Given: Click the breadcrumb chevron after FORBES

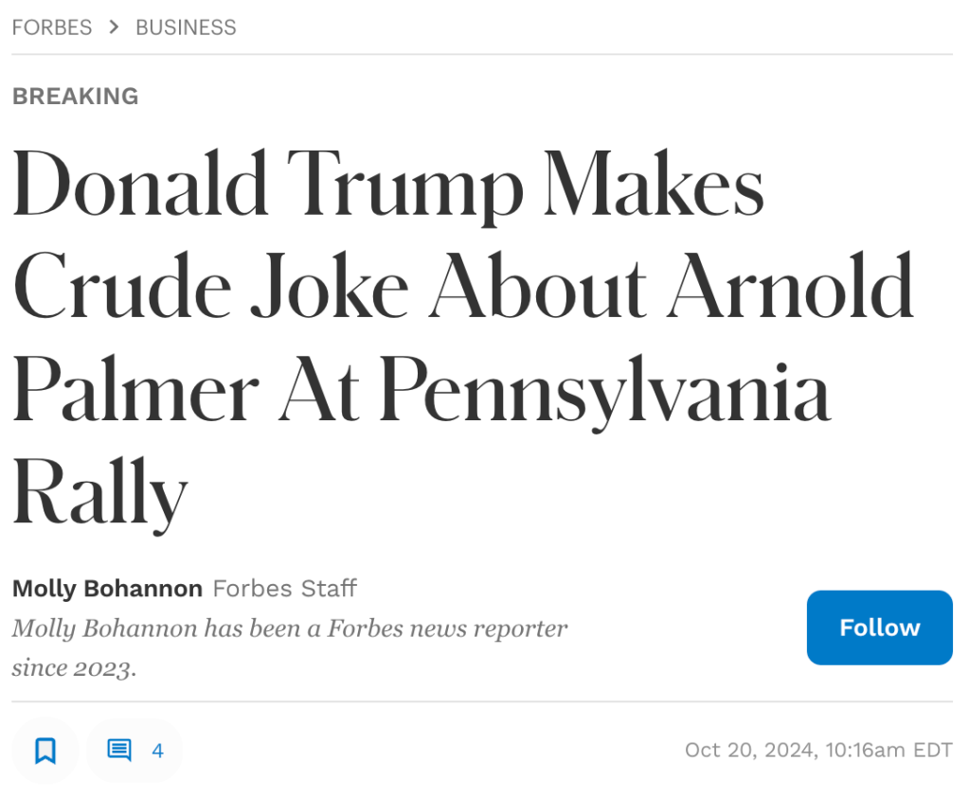Looking at the screenshot, I should click(115, 27).
